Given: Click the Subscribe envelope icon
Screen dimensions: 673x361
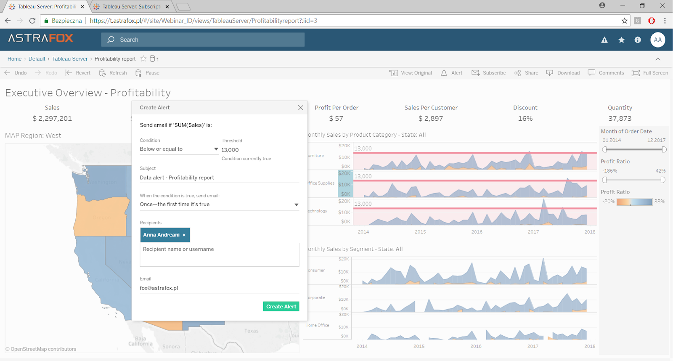Looking at the screenshot, I should 476,73.
